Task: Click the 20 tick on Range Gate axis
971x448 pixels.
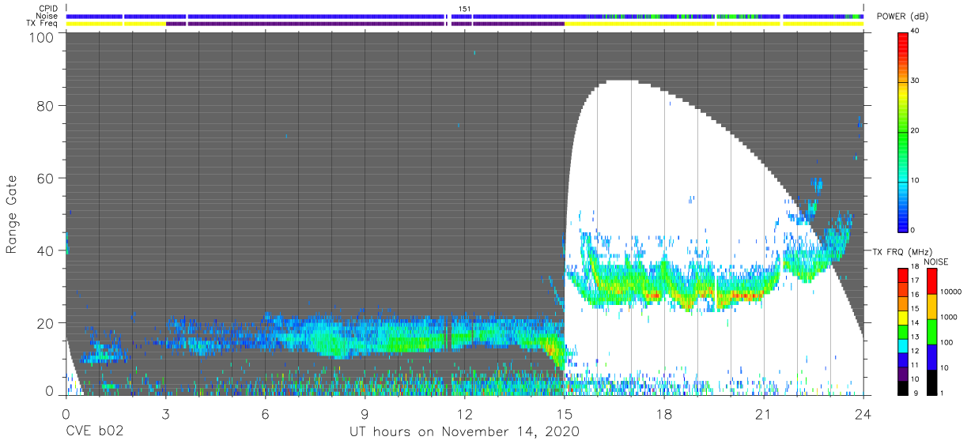Action: 44,323
